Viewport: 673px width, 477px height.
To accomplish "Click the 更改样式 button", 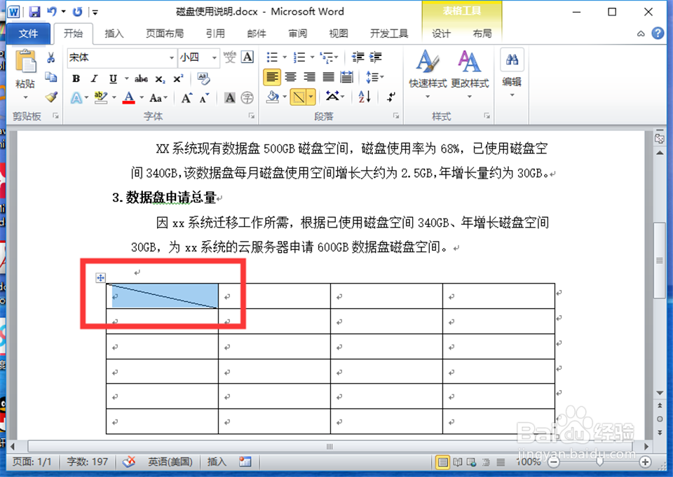I will (469, 72).
